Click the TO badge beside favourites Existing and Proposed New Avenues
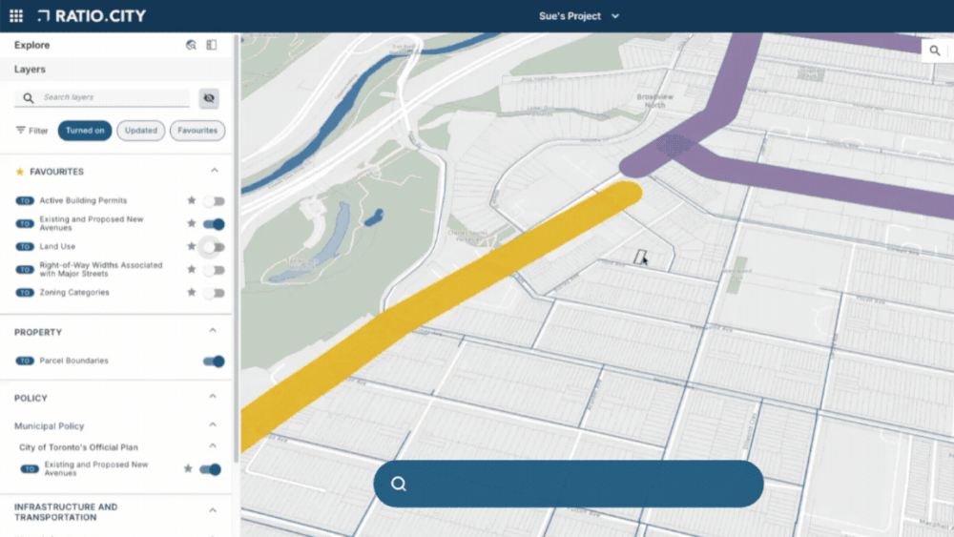 [25, 224]
